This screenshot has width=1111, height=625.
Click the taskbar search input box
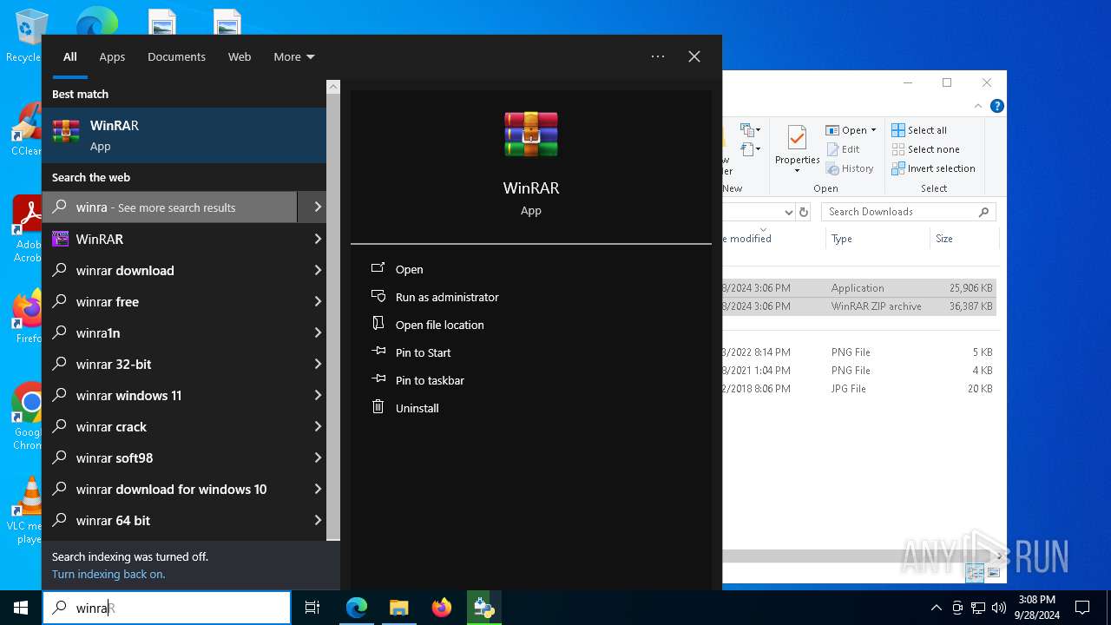tap(167, 608)
